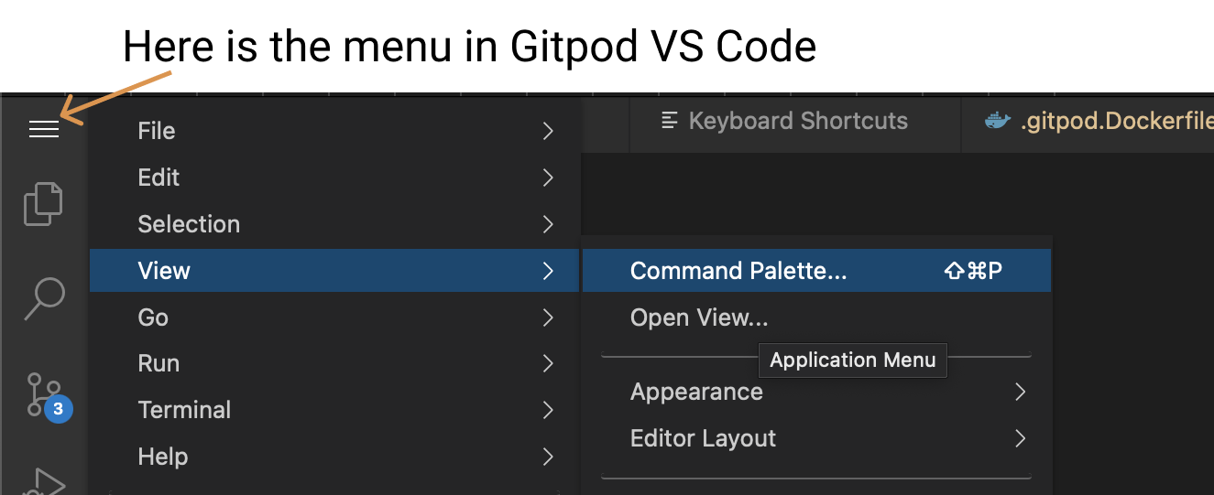Open the Edit menu

[159, 178]
